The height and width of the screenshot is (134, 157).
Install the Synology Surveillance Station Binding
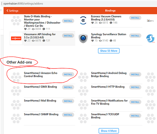pos(135,36)
